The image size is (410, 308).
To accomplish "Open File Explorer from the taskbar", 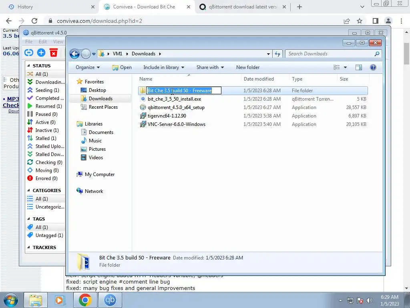I will pos(36,300).
